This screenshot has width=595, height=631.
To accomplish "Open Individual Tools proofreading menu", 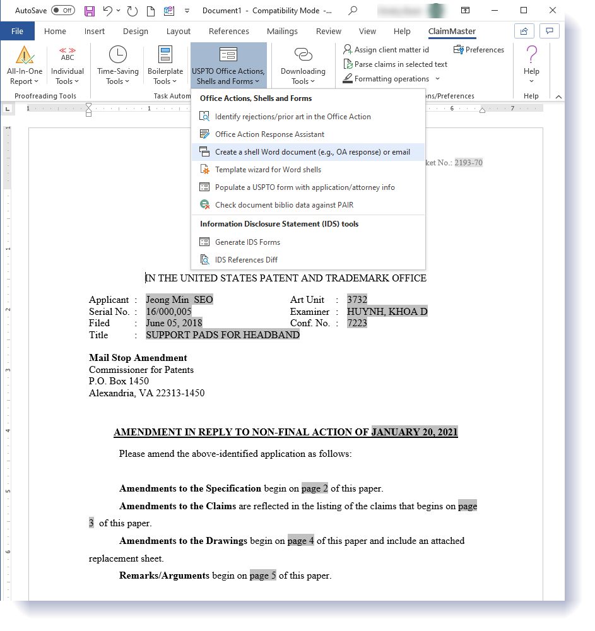I will coord(68,66).
